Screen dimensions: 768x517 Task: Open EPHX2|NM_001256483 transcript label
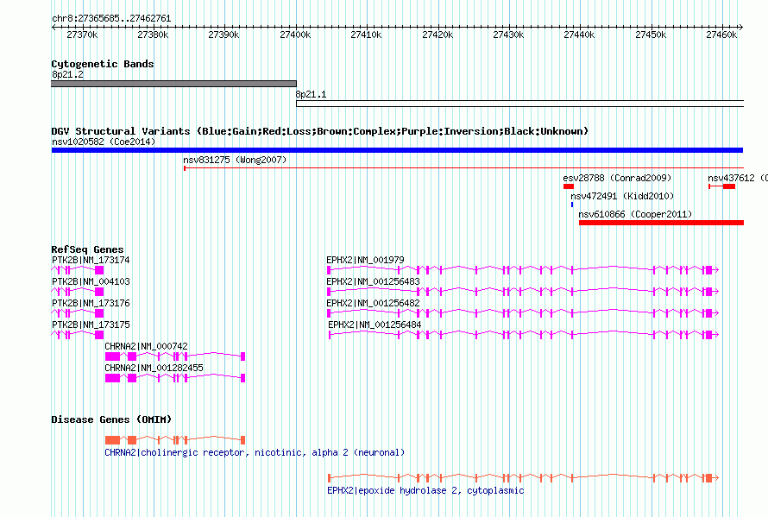tap(374, 281)
